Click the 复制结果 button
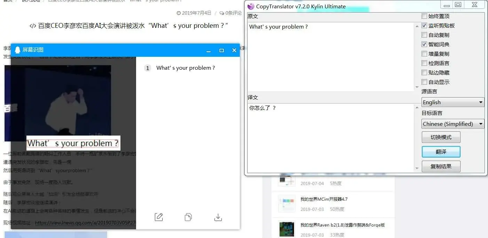The image size is (488, 238). (441, 167)
